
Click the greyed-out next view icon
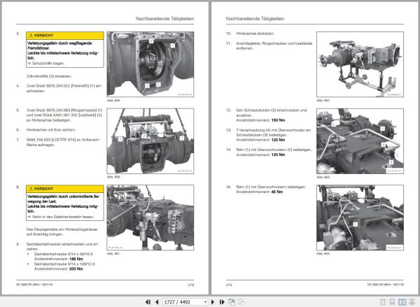[241, 302]
